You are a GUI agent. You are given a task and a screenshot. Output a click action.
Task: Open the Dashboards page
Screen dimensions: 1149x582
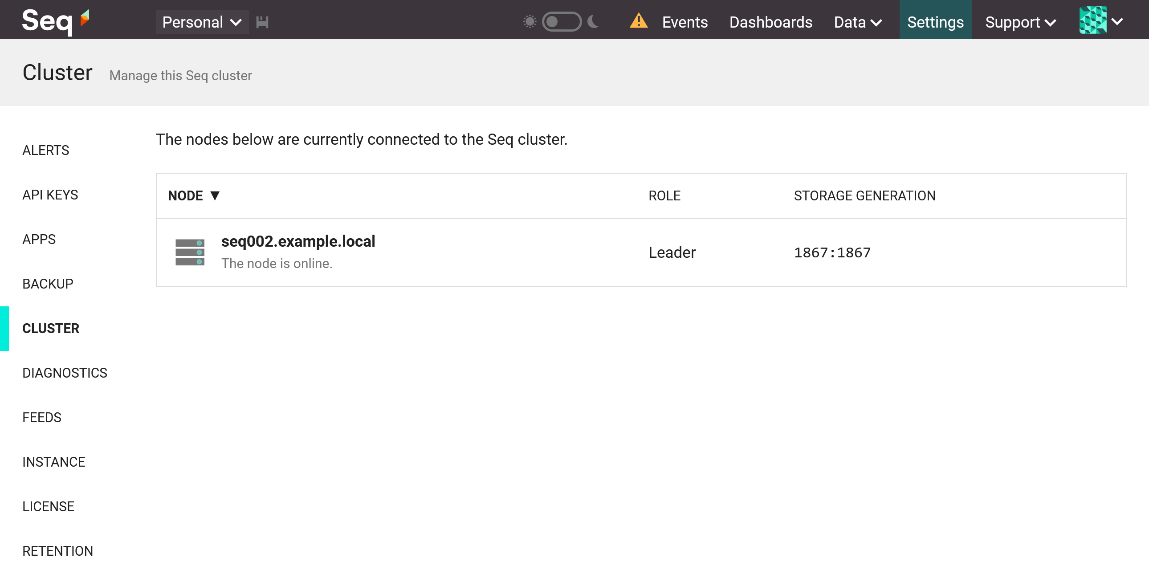[x=770, y=22]
